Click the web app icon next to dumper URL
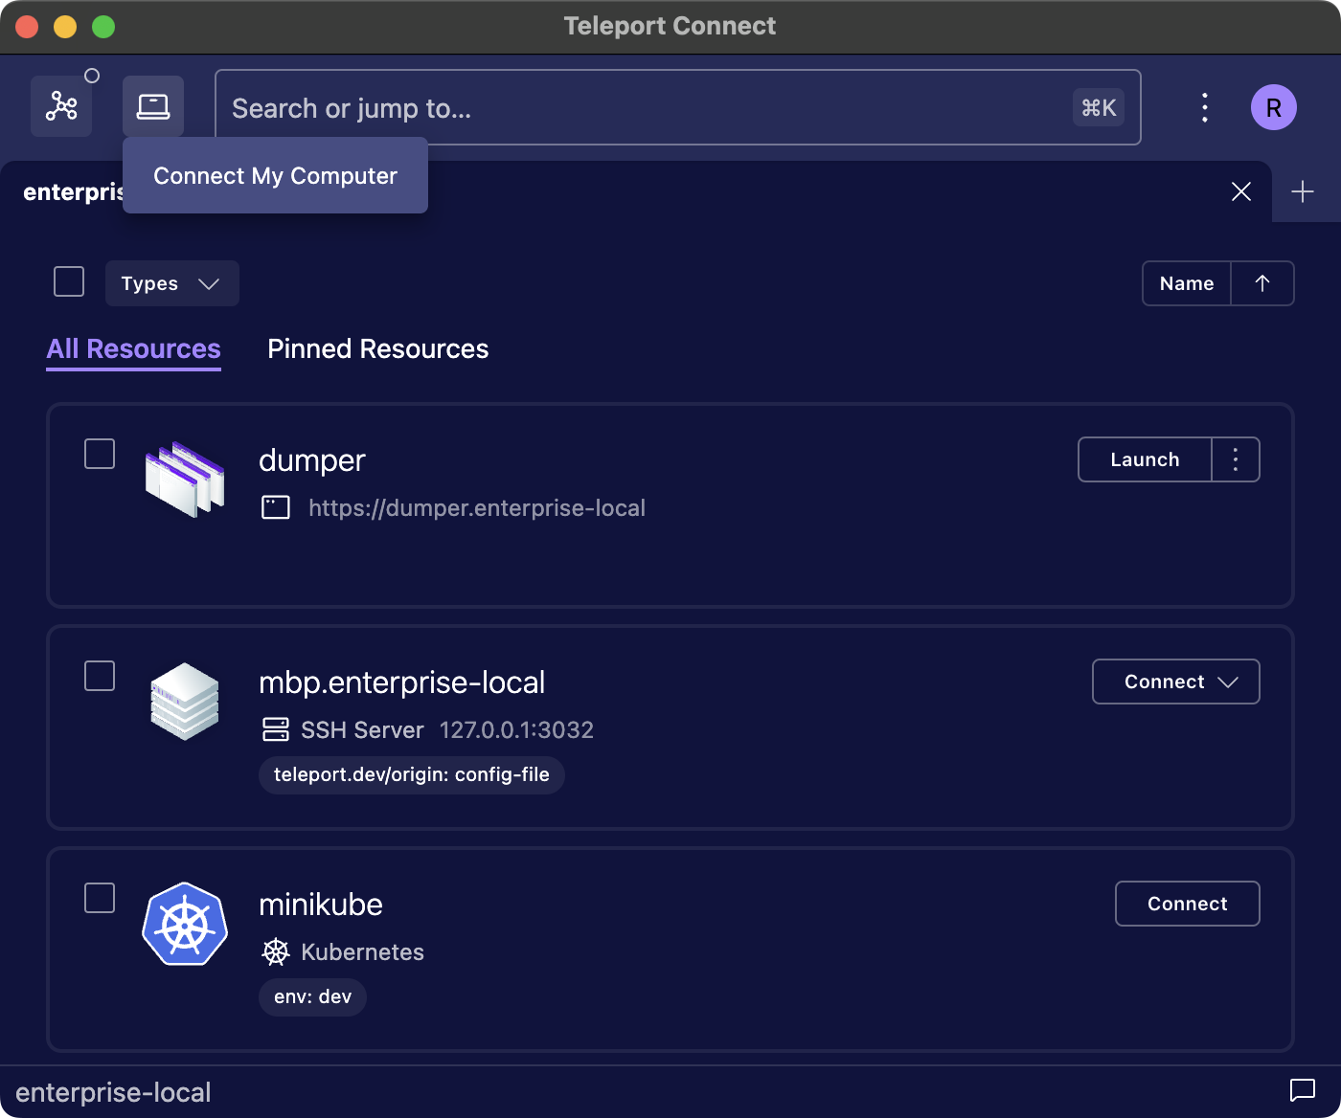Viewport: 1341px width, 1118px height. (276, 507)
